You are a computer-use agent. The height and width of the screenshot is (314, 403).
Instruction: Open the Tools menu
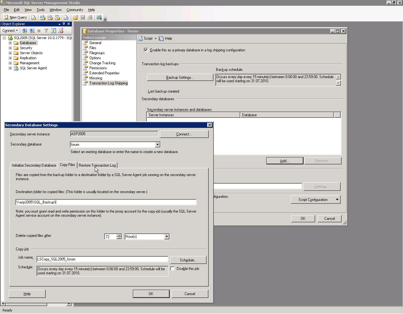pos(41,10)
